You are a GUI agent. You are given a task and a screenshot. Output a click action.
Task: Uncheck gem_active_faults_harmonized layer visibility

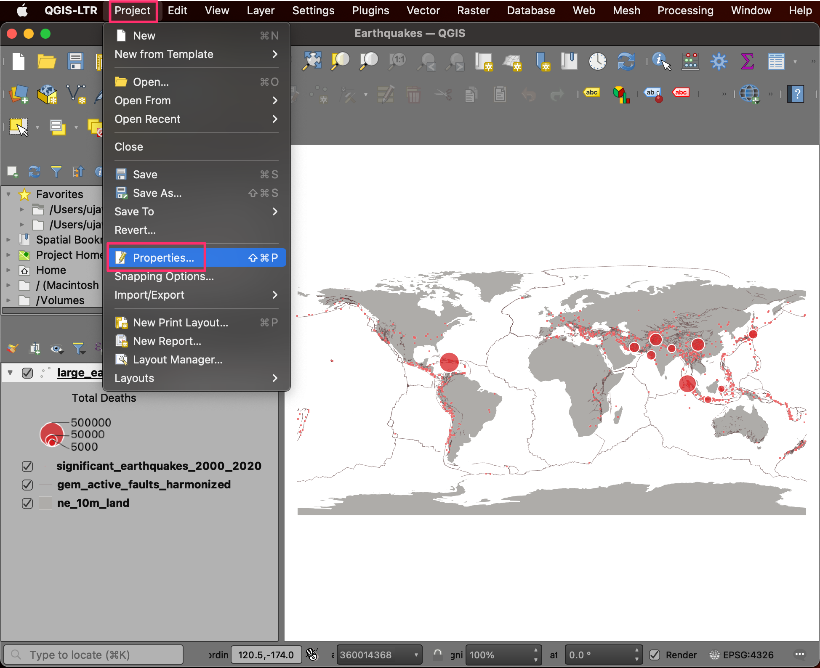27,485
